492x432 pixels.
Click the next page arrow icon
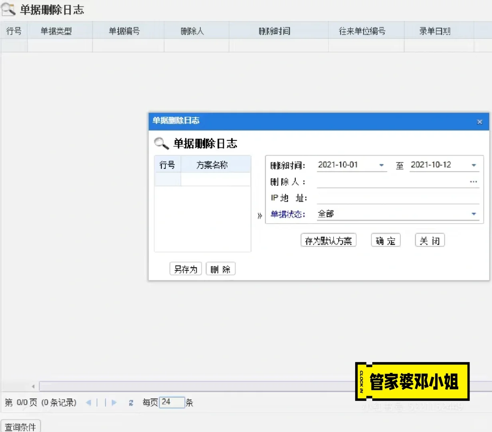[x=114, y=402]
